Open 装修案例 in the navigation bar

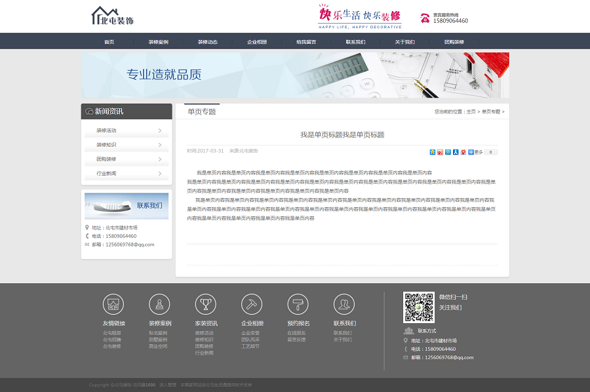[x=158, y=42]
